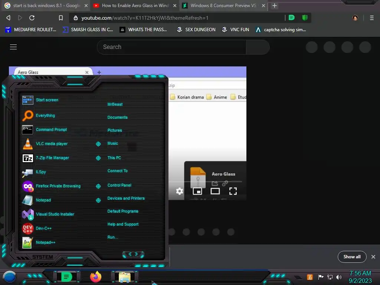Expand Notepad jump list

tap(98, 200)
